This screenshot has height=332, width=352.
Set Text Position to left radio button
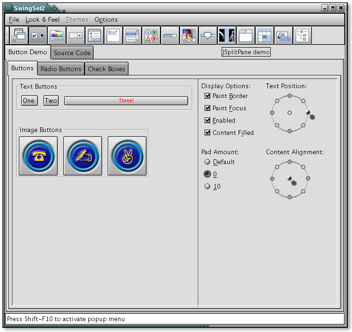point(272,113)
